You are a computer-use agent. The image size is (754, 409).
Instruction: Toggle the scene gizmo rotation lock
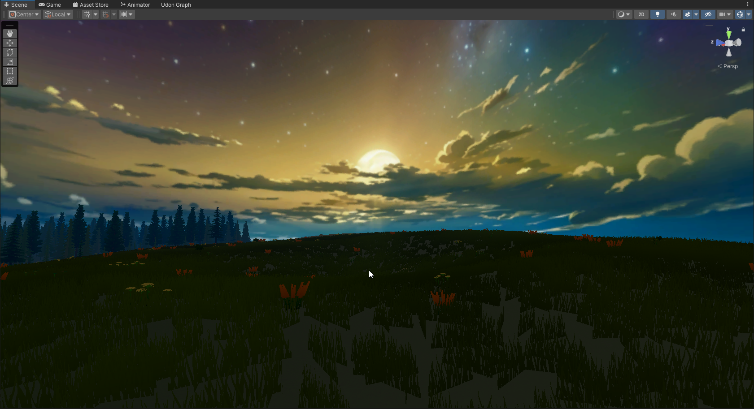[743, 30]
